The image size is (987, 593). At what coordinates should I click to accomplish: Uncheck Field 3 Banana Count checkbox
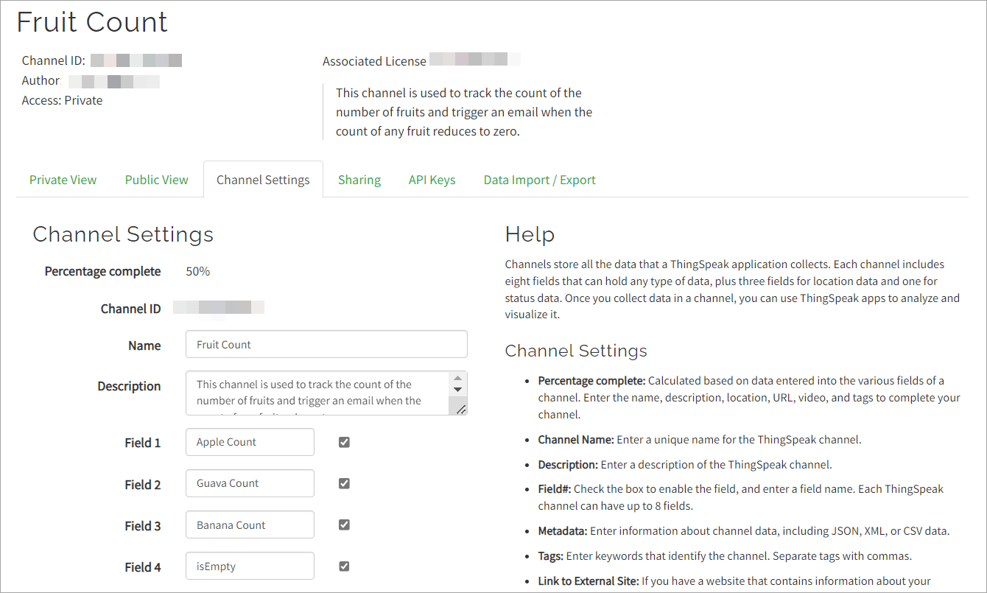coord(344,525)
